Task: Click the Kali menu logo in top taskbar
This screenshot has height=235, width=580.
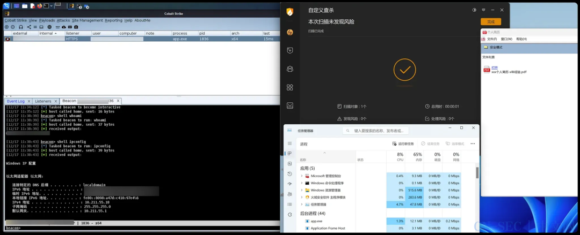Action: click(x=6, y=6)
